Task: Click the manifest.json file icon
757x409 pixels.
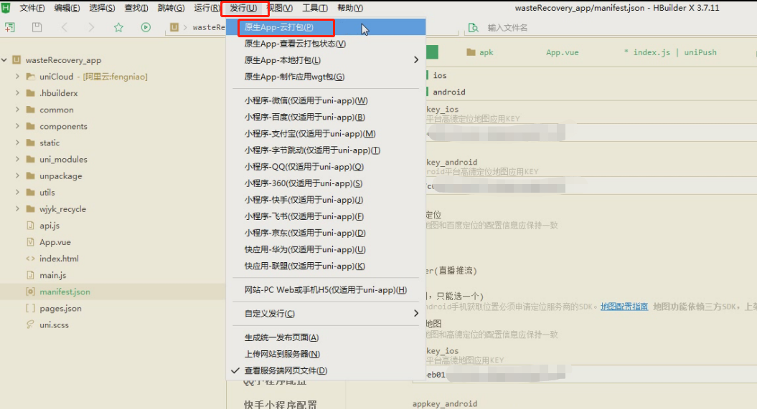Action: (x=30, y=292)
